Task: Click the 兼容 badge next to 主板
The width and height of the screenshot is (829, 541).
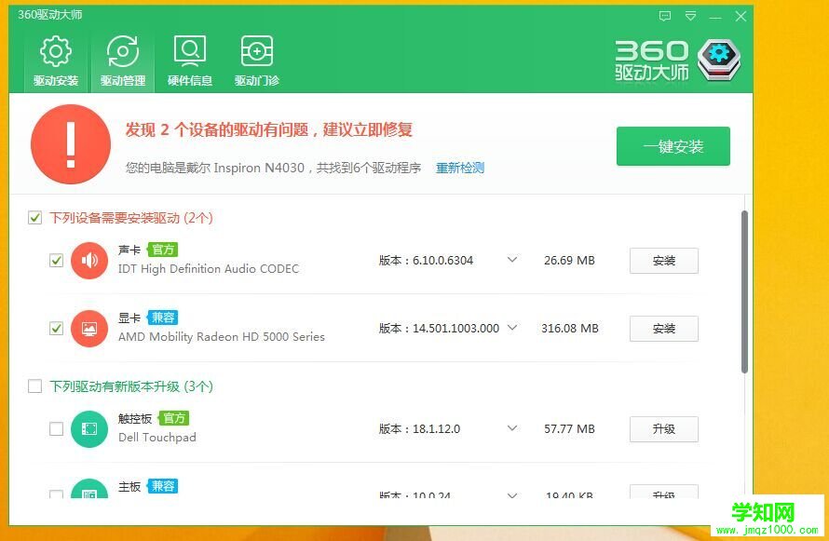Action: pos(162,486)
